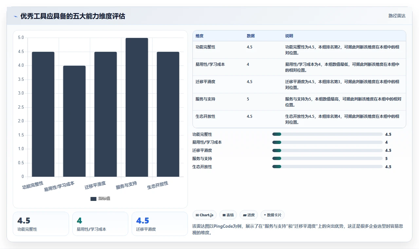This screenshot has width=419, height=249.
Task: Click the value 4 in 易用性/学习成本 table row
Action: point(248,64)
